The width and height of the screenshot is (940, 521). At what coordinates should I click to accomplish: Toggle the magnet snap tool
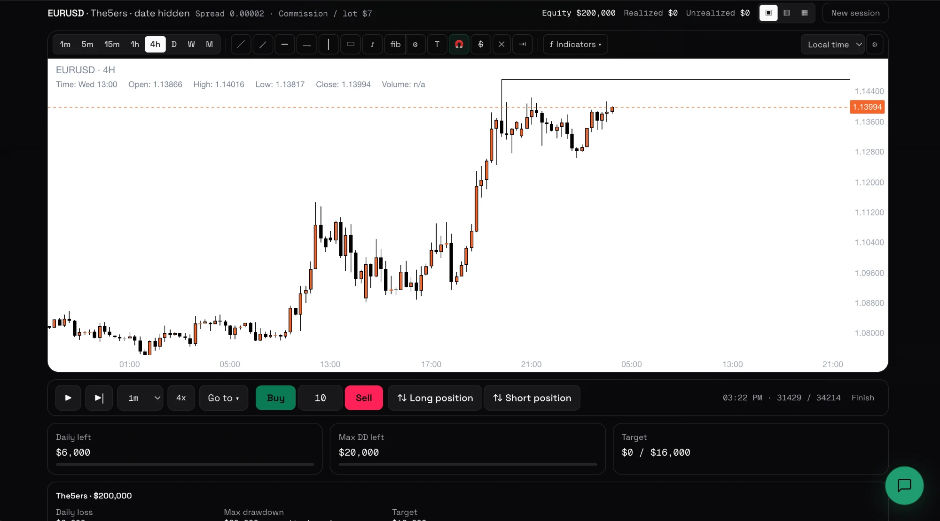point(459,44)
